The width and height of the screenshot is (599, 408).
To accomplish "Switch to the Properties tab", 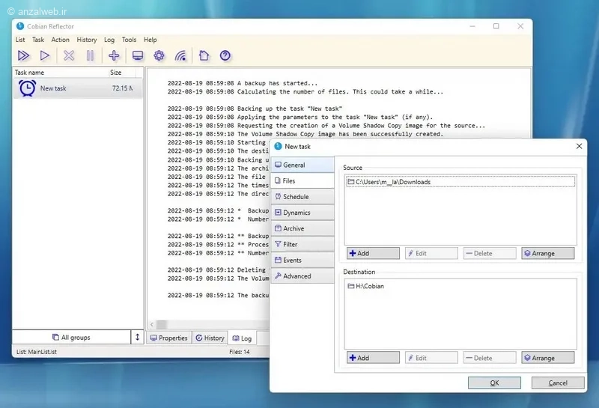I will pyautogui.click(x=169, y=338).
